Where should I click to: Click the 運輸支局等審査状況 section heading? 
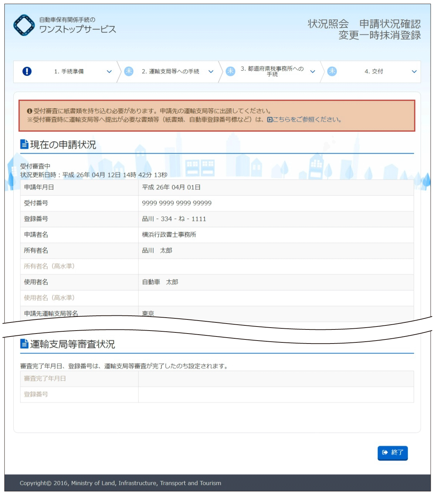pos(72,344)
